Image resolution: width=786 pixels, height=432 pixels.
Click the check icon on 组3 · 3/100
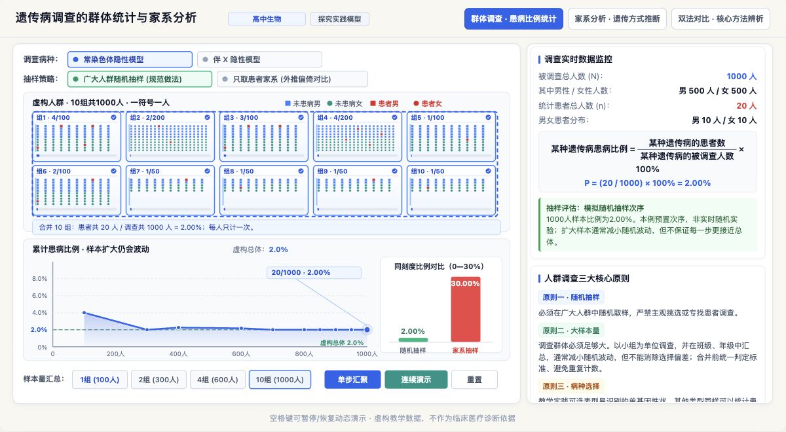point(301,117)
